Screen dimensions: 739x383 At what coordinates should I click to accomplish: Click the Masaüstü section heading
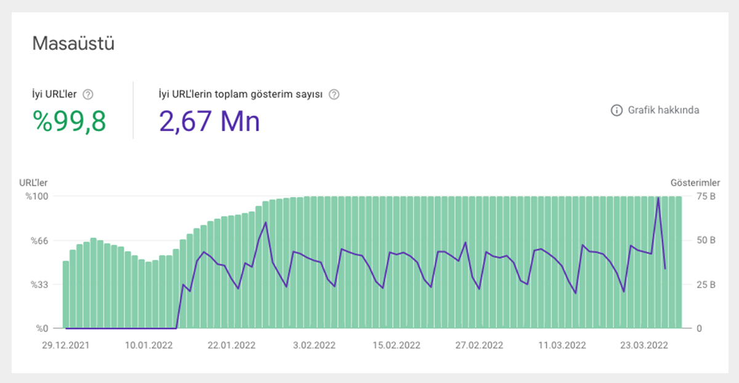coord(73,44)
